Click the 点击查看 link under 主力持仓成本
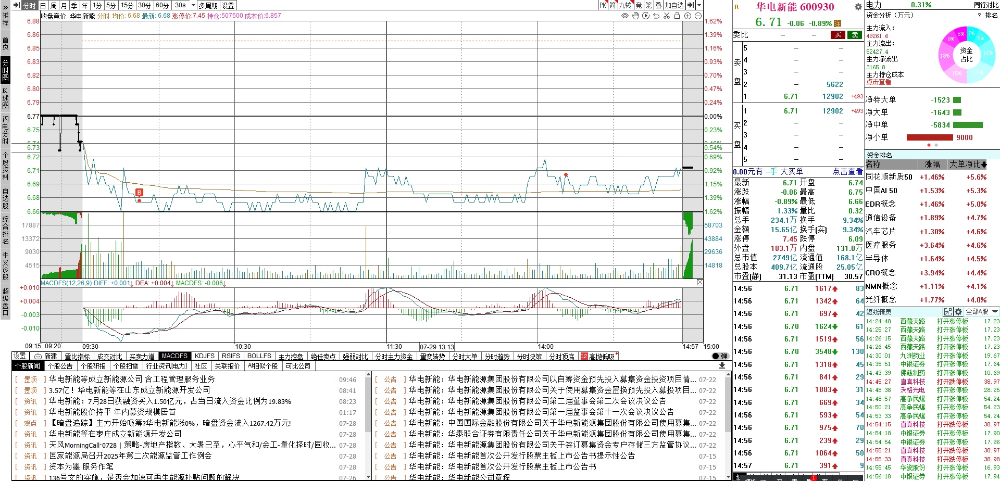Viewport: 1000px width, 481px height. (x=879, y=82)
